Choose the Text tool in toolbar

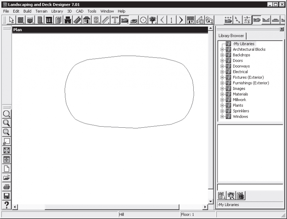[115, 20]
